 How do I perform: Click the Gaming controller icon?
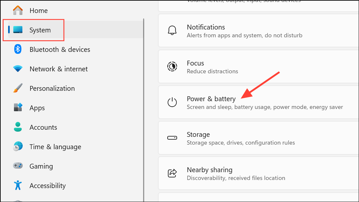[x=18, y=166]
